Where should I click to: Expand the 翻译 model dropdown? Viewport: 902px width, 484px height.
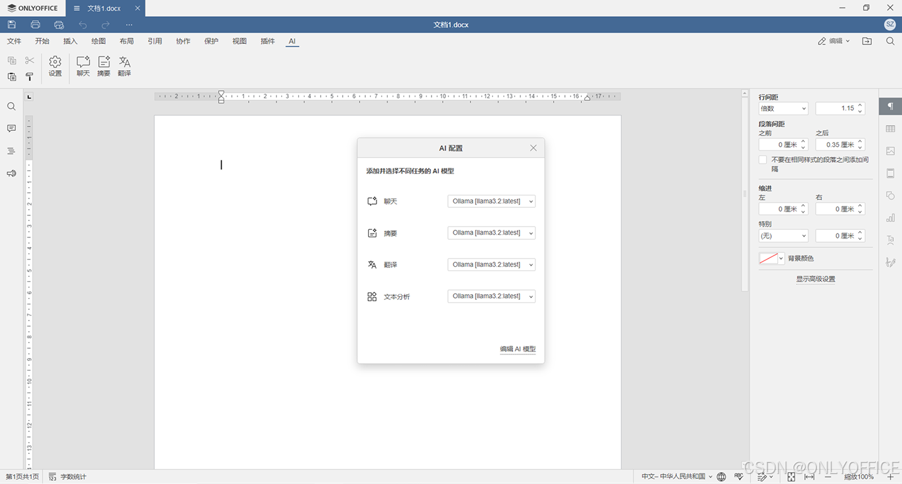click(492, 264)
